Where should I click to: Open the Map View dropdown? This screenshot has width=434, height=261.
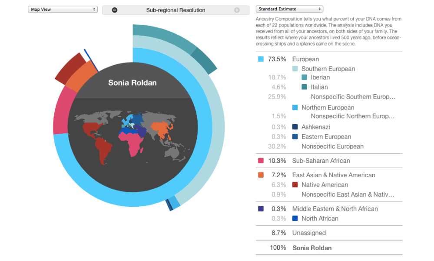point(63,9)
